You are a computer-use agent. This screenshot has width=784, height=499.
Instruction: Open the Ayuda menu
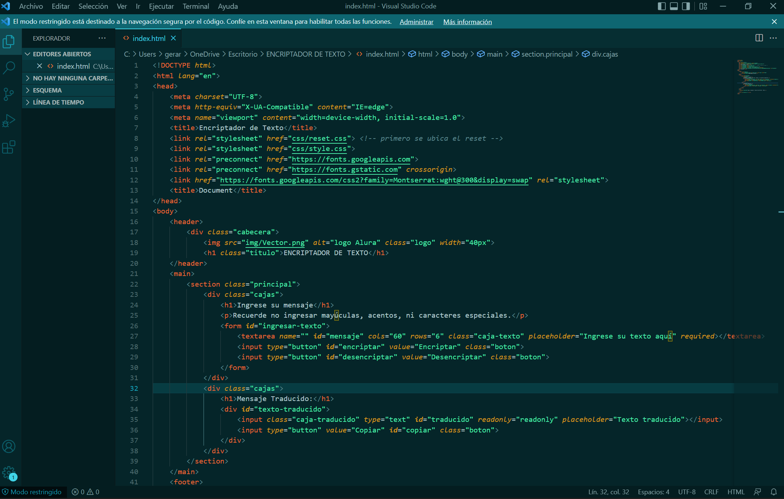[228, 6]
